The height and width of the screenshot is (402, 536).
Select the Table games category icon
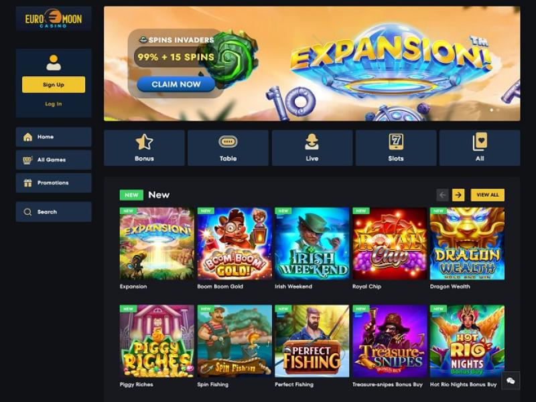228,148
